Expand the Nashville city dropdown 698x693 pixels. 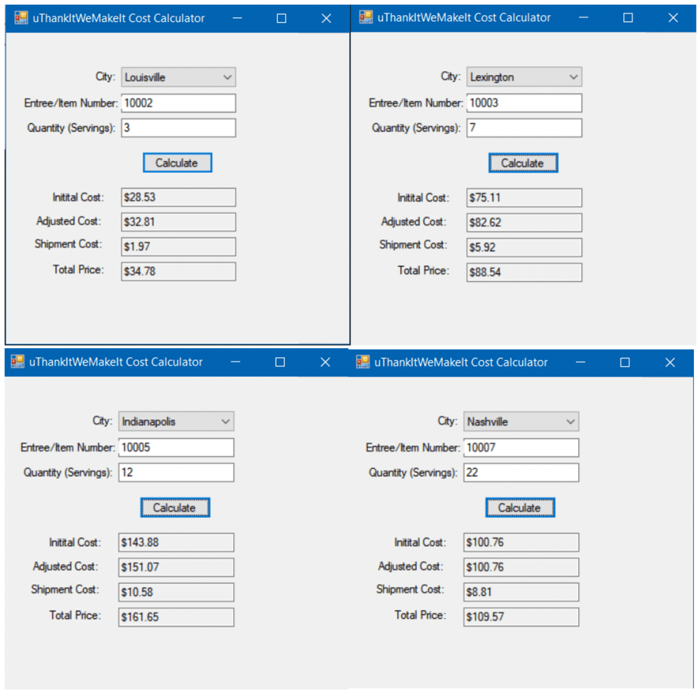click(x=571, y=422)
